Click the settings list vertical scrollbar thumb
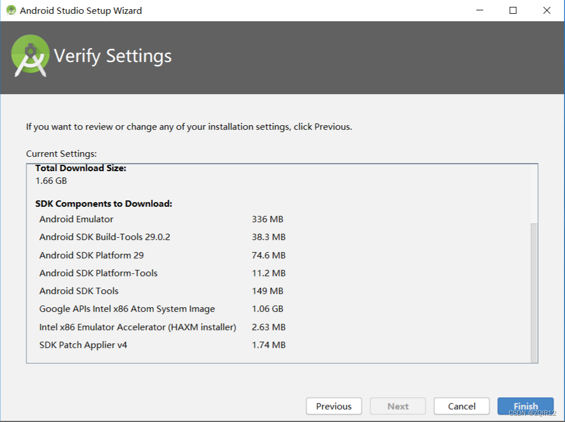The image size is (565, 422). tap(534, 293)
